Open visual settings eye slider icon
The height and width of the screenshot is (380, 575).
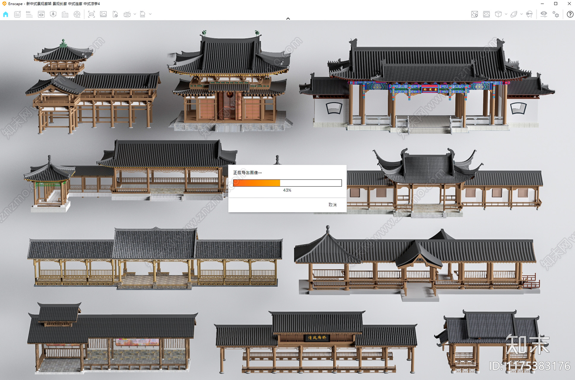[x=544, y=14]
